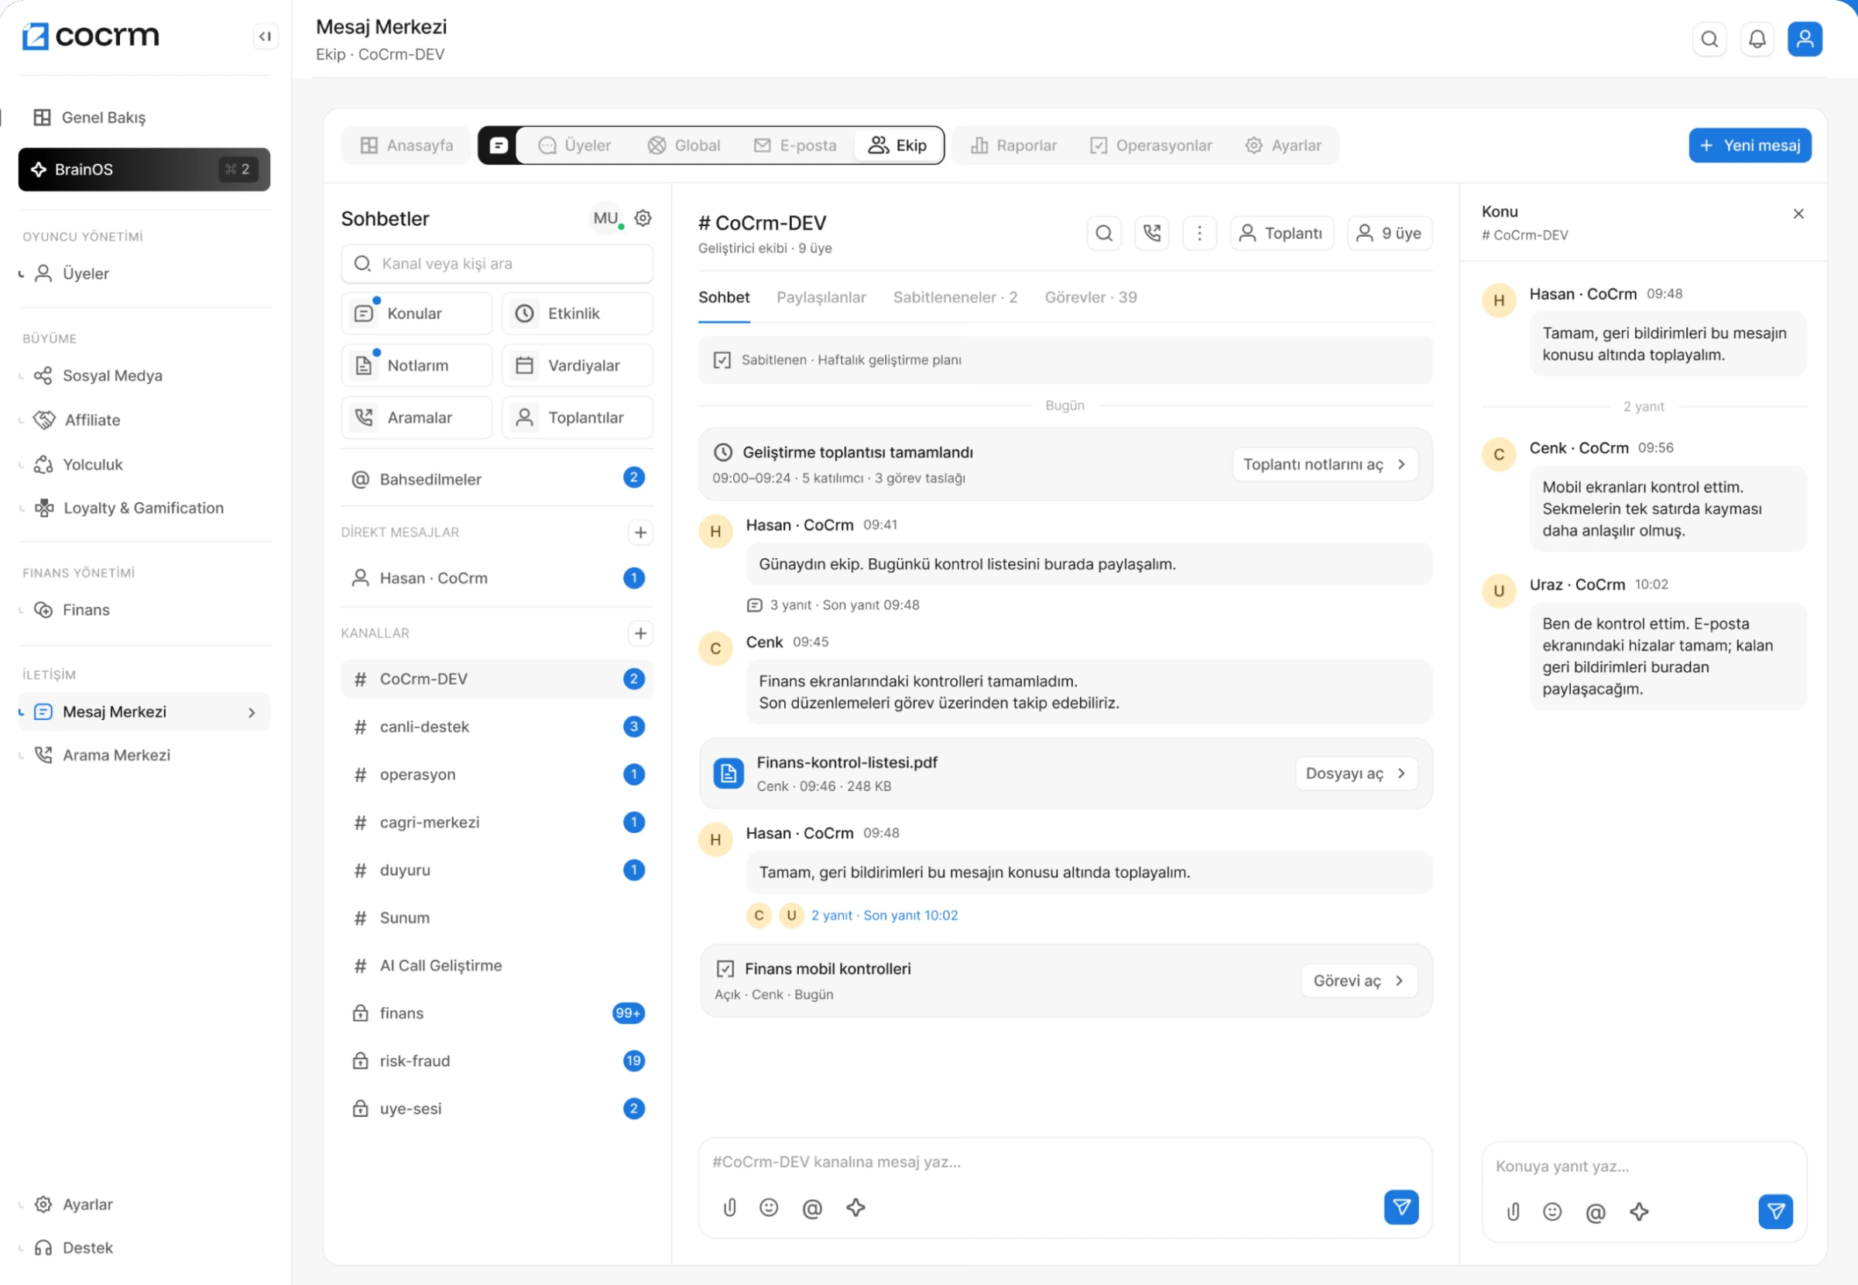Close the Konu thread panel

coord(1798,214)
